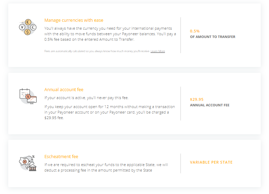This screenshot has width=269, height=194.
Task: Click the active account never pay text
Action: pos(86,98)
